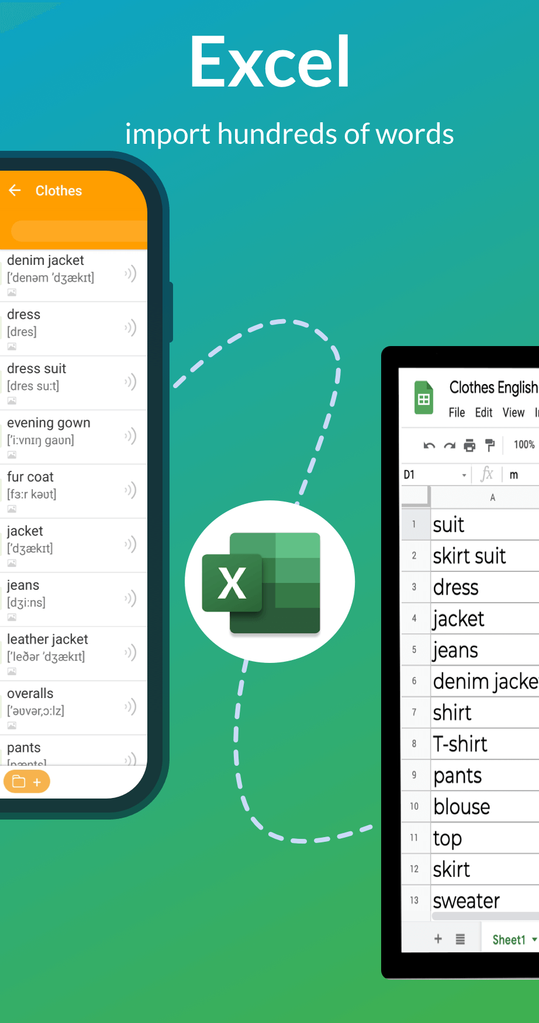Click the Google Sheets home icon
The height and width of the screenshot is (1023, 539).
(424, 398)
